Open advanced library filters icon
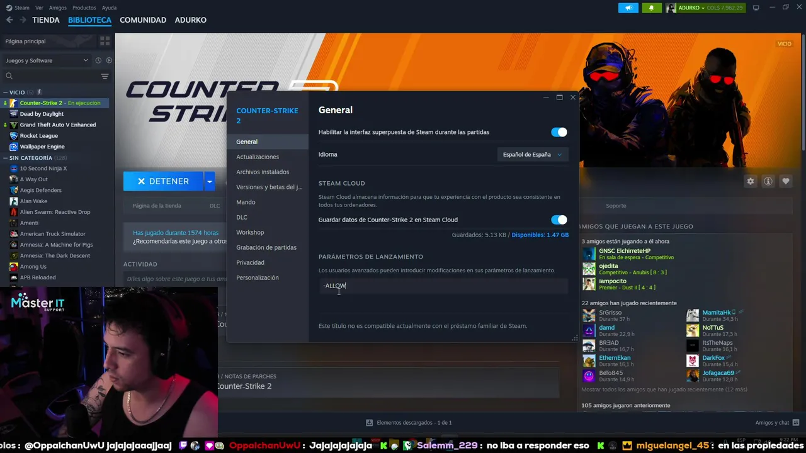806x453 pixels. (105, 76)
